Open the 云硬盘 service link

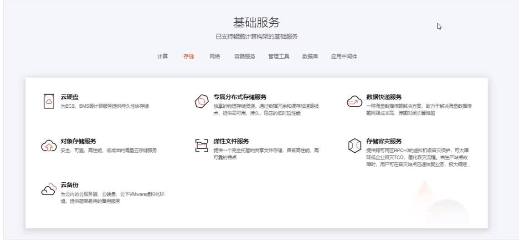point(70,97)
